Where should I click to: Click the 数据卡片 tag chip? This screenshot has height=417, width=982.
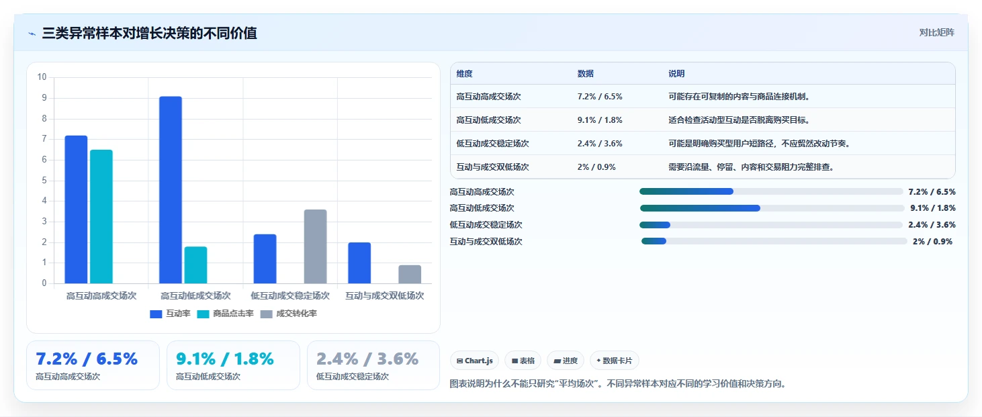point(615,361)
